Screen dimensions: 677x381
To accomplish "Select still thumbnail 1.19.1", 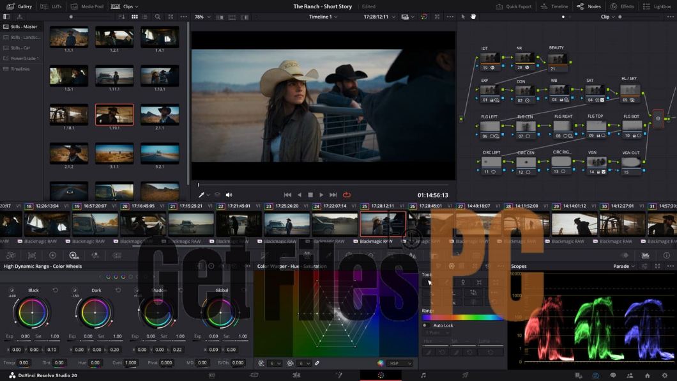I will tap(114, 114).
